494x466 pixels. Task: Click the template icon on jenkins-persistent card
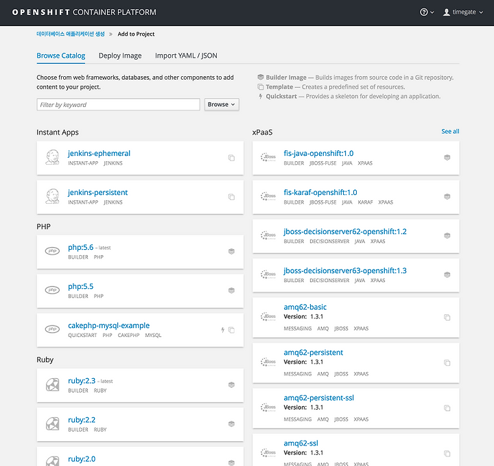(x=232, y=197)
